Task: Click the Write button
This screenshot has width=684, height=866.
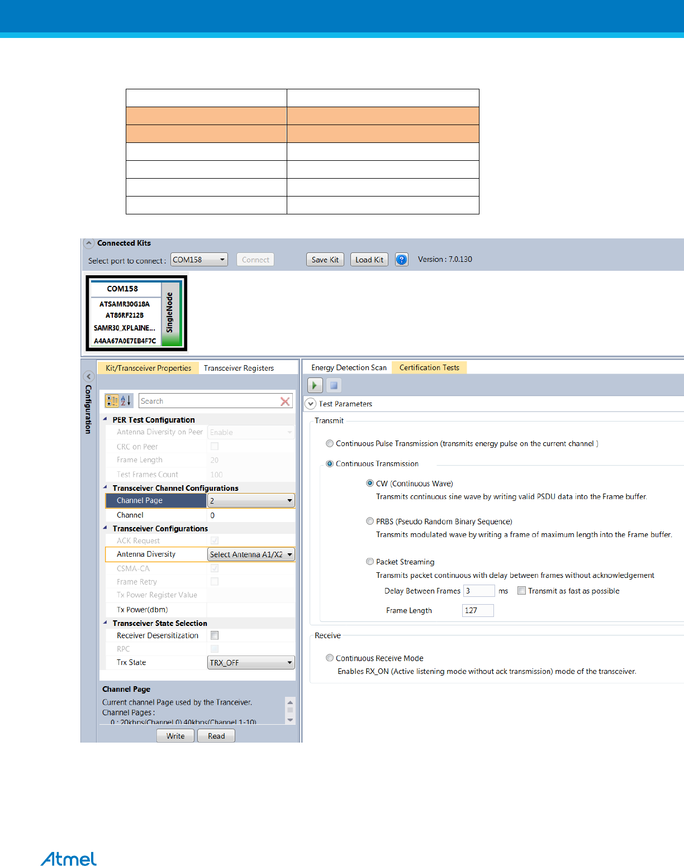Action: click(175, 736)
